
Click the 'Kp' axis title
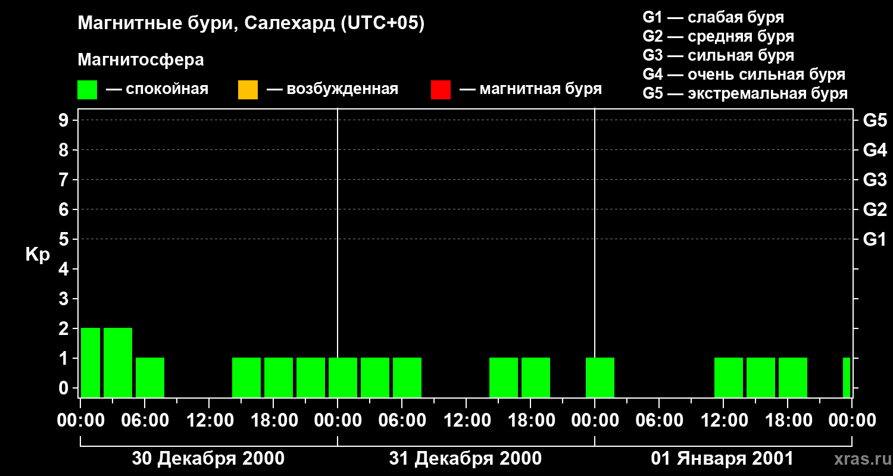38,255
